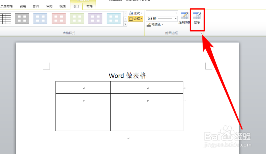Image resolution: width=266 pixels, height=154 pixels.
Task: Activate the 绘制表格 (Draw Table) tool
Action: tap(184, 19)
